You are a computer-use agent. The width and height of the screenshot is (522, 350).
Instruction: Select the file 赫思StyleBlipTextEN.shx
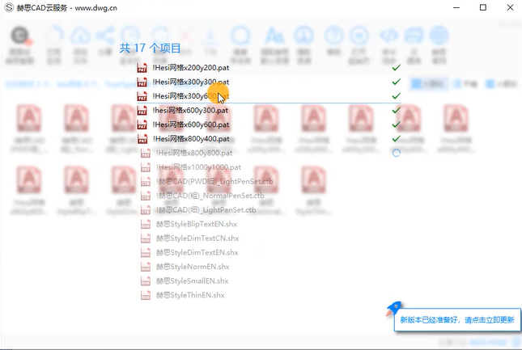[x=197, y=224]
